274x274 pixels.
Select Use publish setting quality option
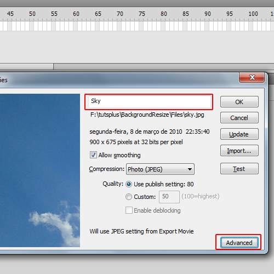point(129,184)
